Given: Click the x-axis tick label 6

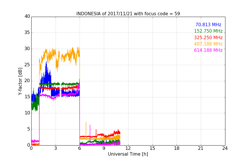Looking at the screenshot, I should (x=80, y=148).
